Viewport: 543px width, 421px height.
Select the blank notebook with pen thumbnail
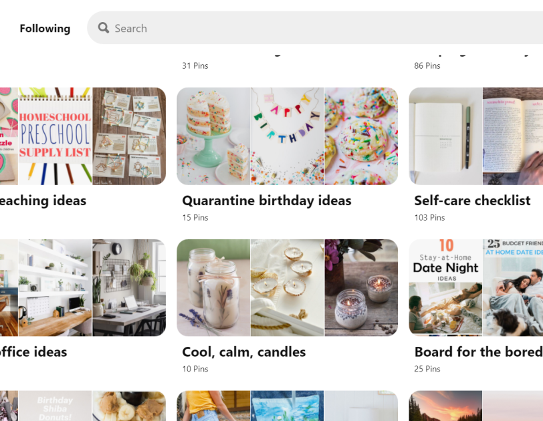(x=445, y=136)
